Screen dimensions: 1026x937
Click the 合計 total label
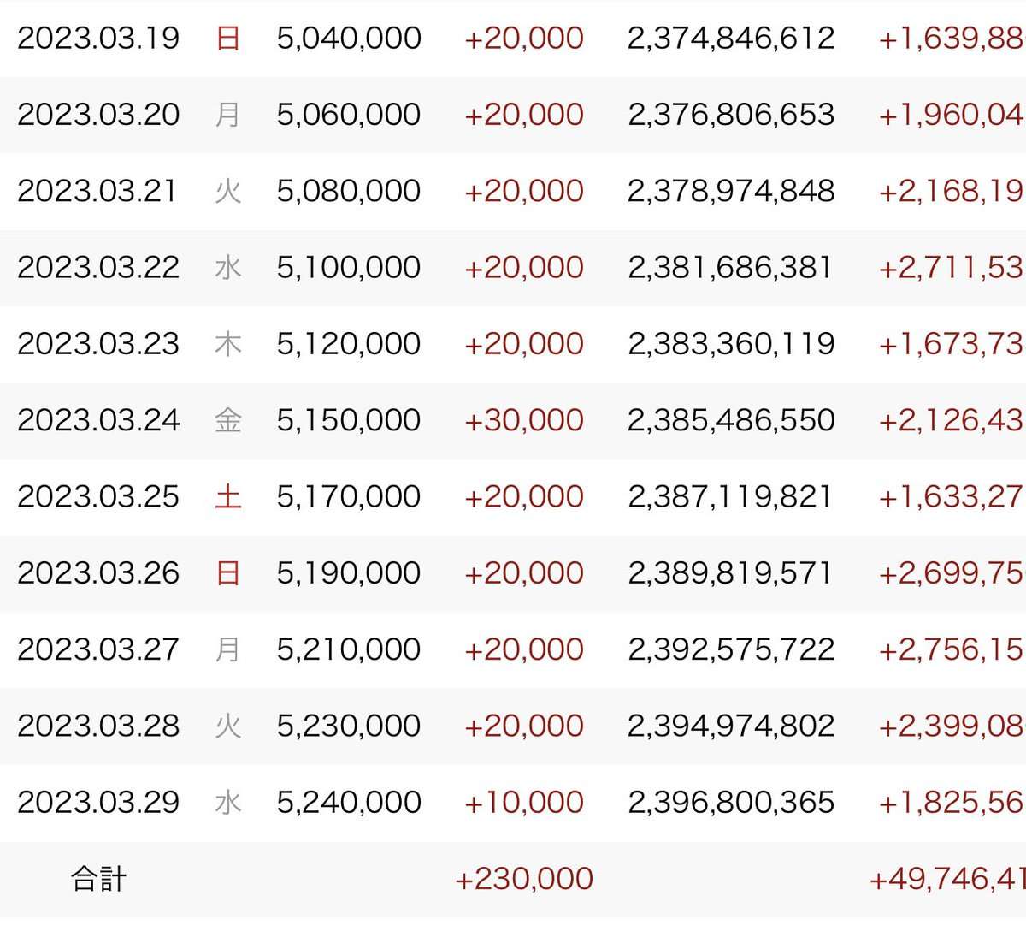tap(98, 879)
